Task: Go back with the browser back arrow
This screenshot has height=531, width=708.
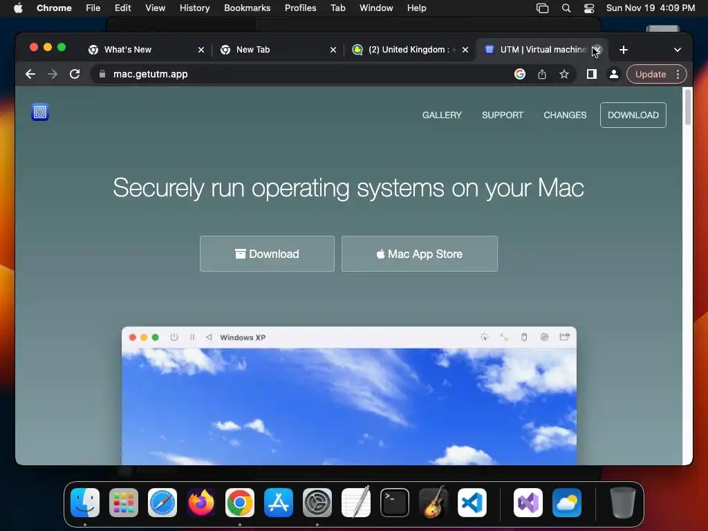Action: click(30, 74)
